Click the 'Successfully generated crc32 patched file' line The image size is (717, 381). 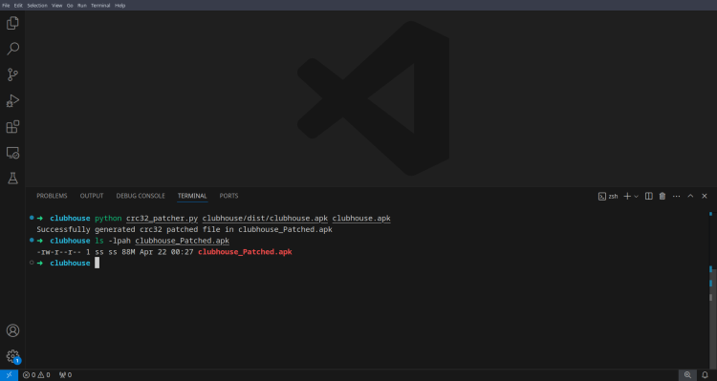coord(185,229)
